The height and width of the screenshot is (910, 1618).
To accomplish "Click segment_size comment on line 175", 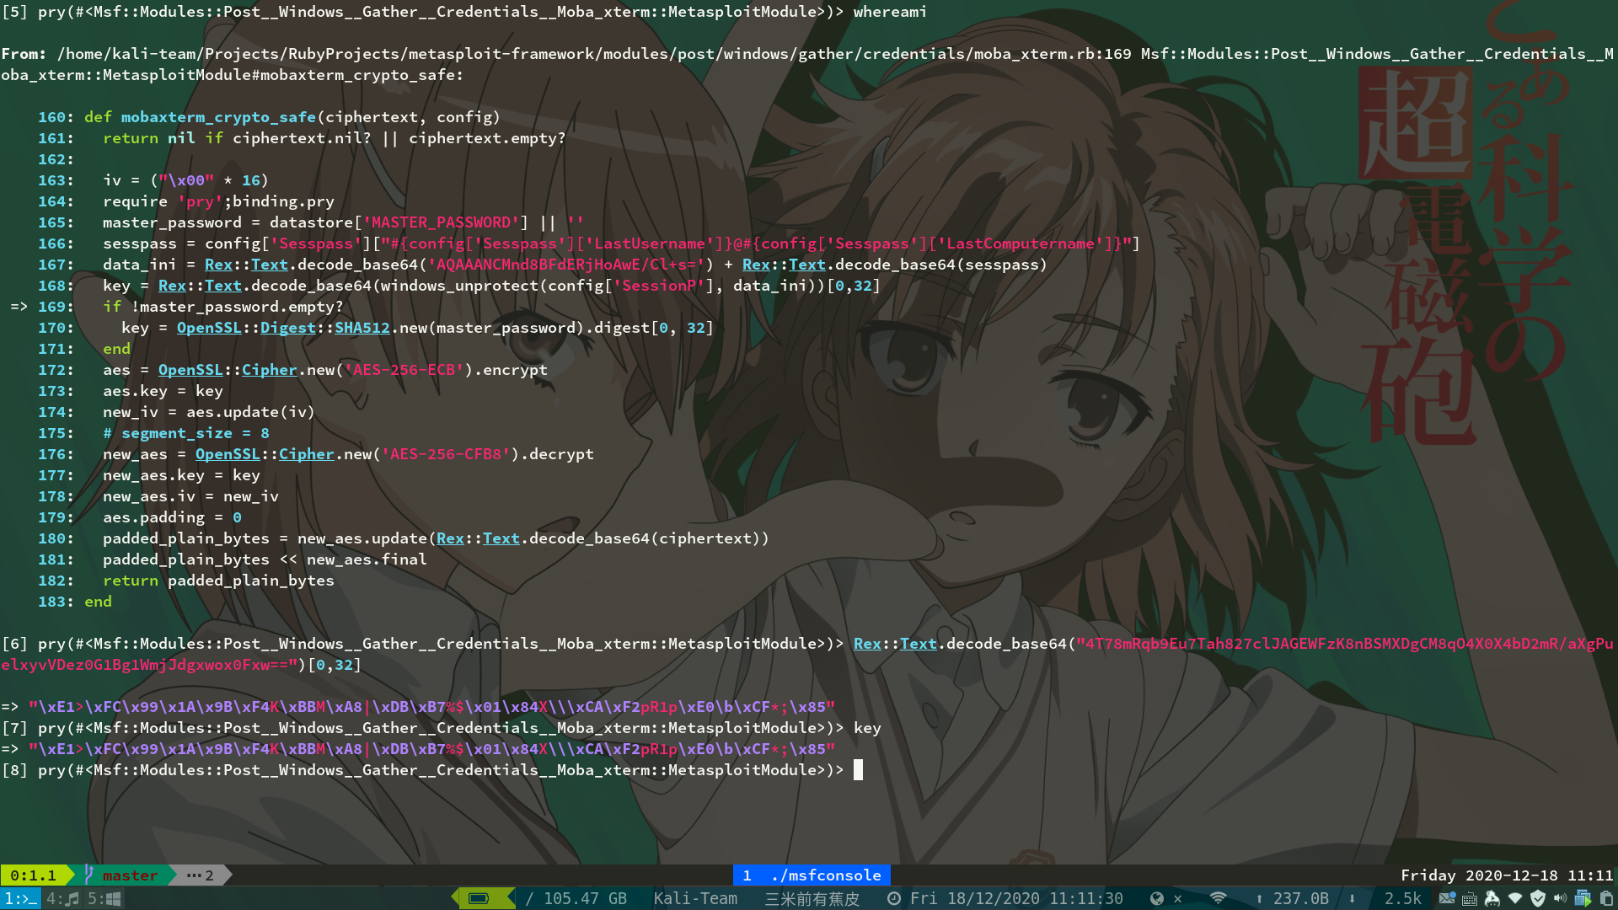I will point(186,433).
